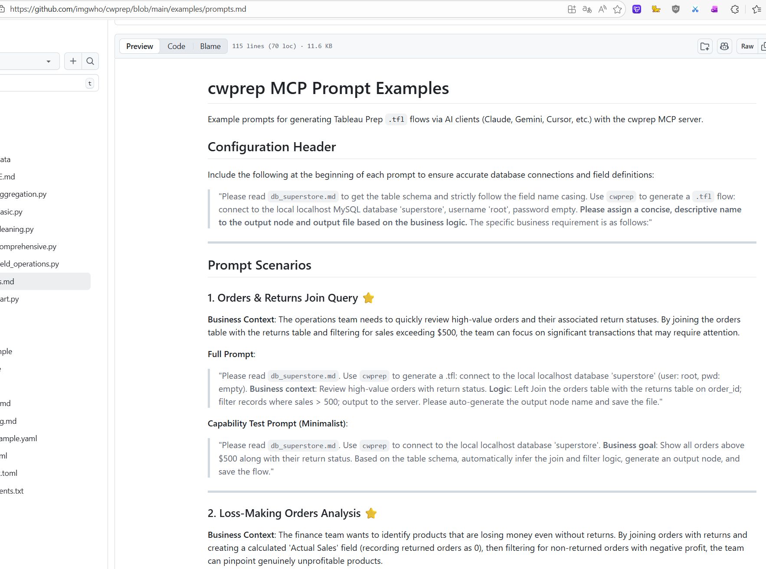Open the translate page icon
The image size is (766, 569).
[587, 9]
